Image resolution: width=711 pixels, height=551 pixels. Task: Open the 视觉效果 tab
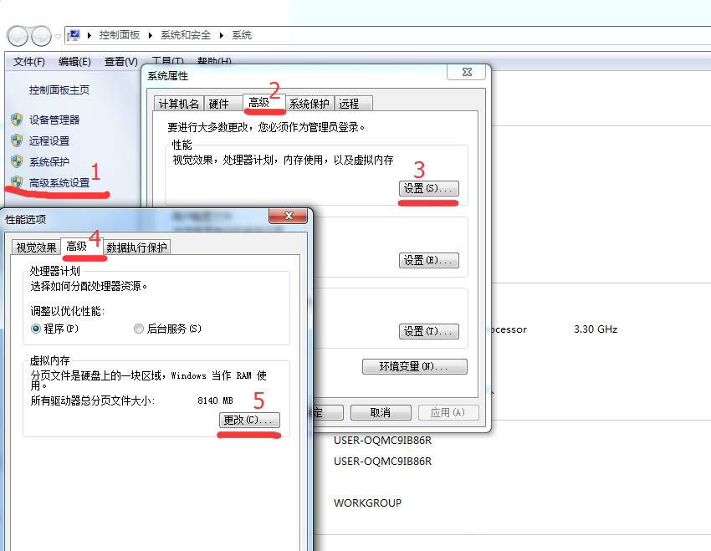pyautogui.click(x=36, y=247)
